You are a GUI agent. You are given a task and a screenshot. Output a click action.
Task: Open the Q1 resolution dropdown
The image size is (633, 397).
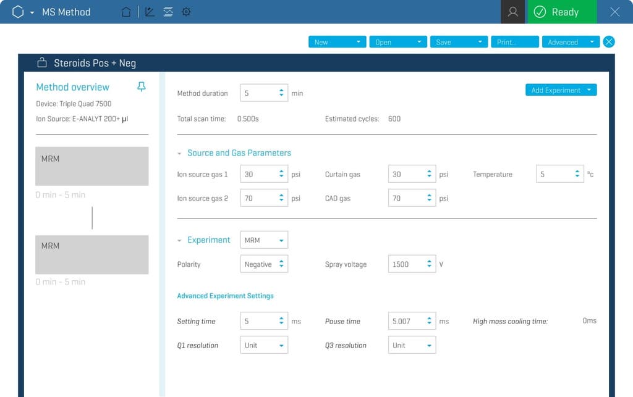point(264,345)
